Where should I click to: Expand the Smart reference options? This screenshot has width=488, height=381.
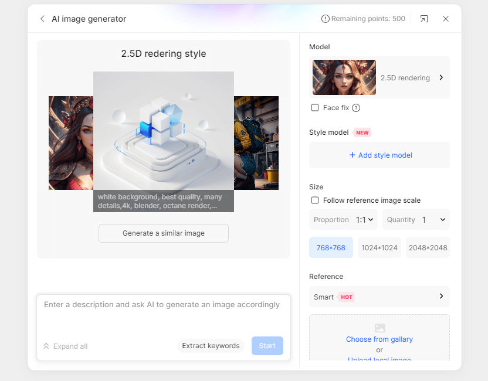click(379, 297)
